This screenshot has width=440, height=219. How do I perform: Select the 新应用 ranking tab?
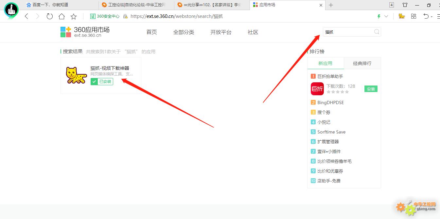pos(326,63)
